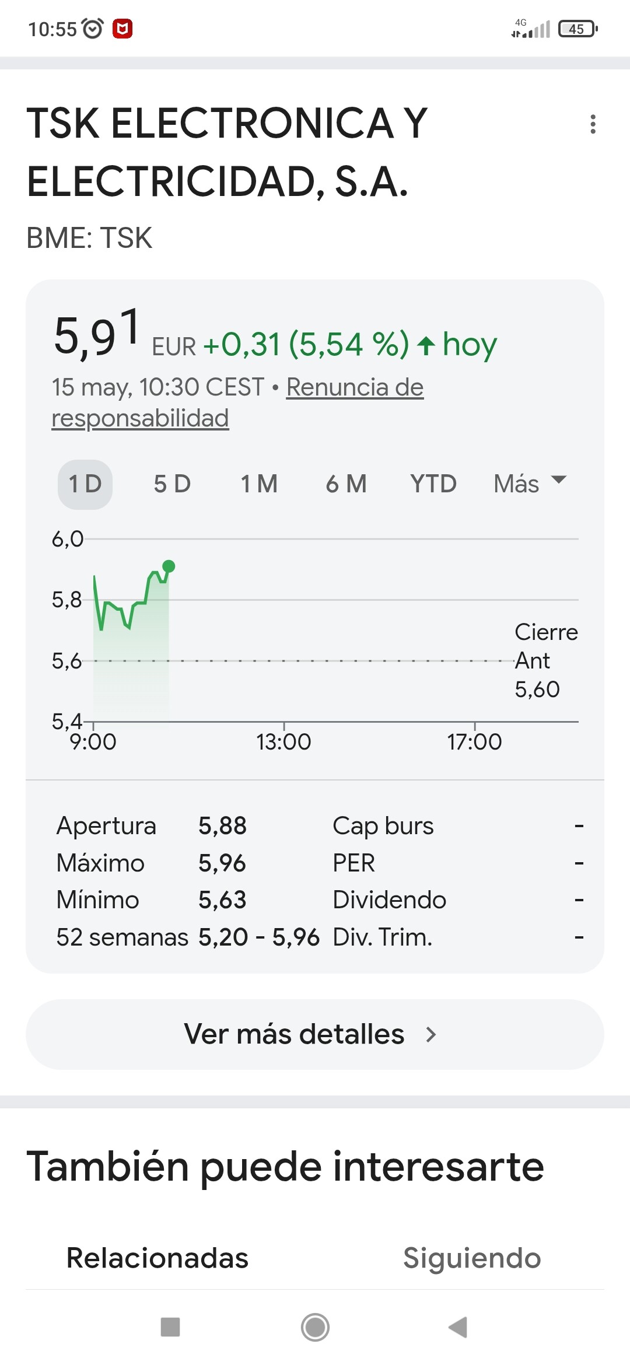
Task: Click the green current-price dot on chart
Action: tap(169, 566)
